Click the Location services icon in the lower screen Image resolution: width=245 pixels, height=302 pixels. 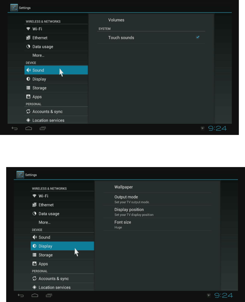pos(34,287)
